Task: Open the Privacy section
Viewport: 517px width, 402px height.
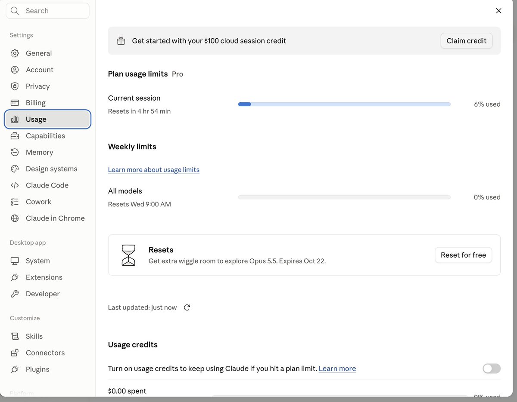Action: coord(47,86)
